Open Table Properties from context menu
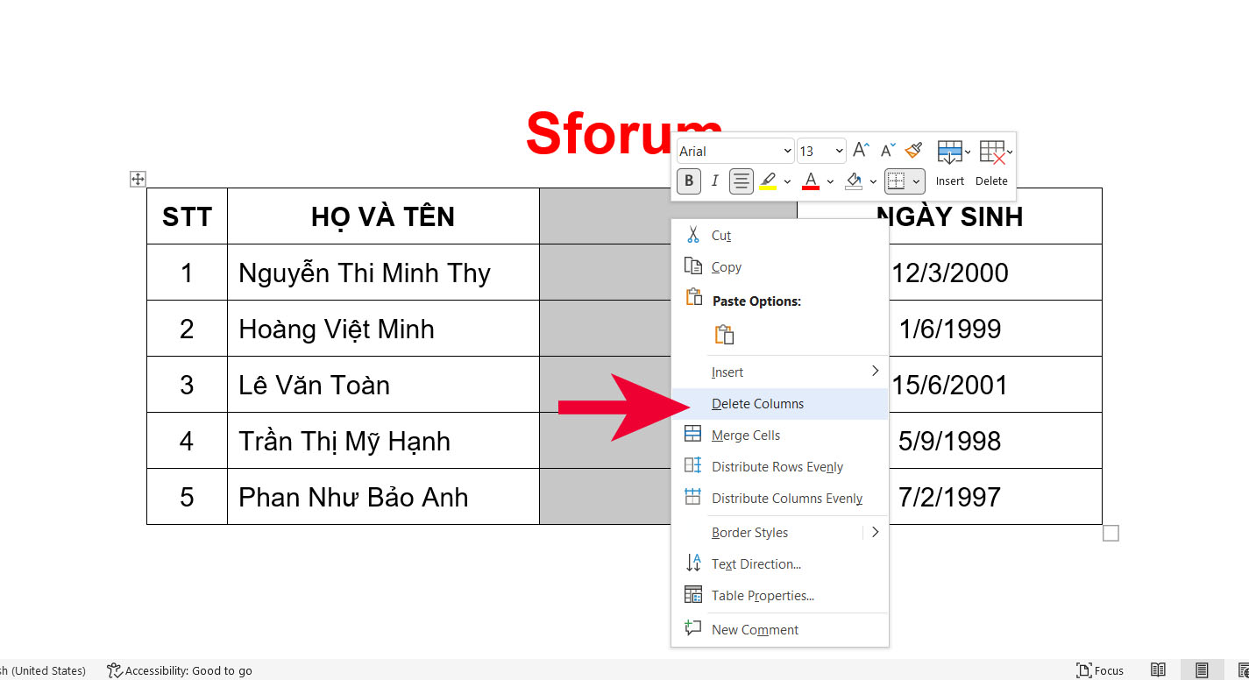Image resolution: width=1249 pixels, height=680 pixels. (x=763, y=596)
